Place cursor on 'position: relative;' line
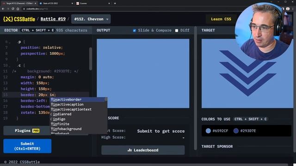This screenshot has width=296, height=166. click(x=42, y=47)
